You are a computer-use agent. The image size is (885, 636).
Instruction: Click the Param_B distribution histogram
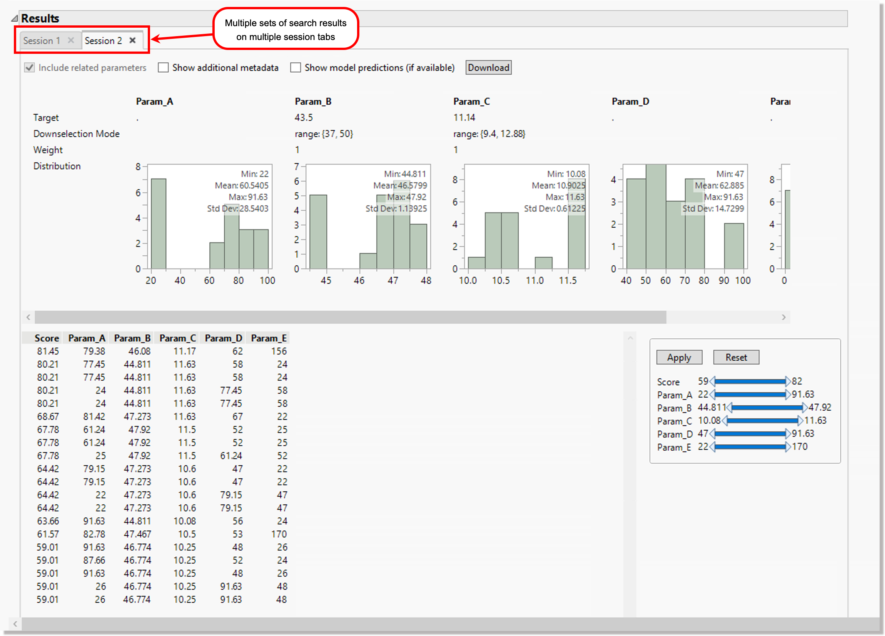pyautogui.click(x=368, y=217)
